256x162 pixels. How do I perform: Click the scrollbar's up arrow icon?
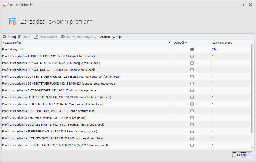pos(252,42)
